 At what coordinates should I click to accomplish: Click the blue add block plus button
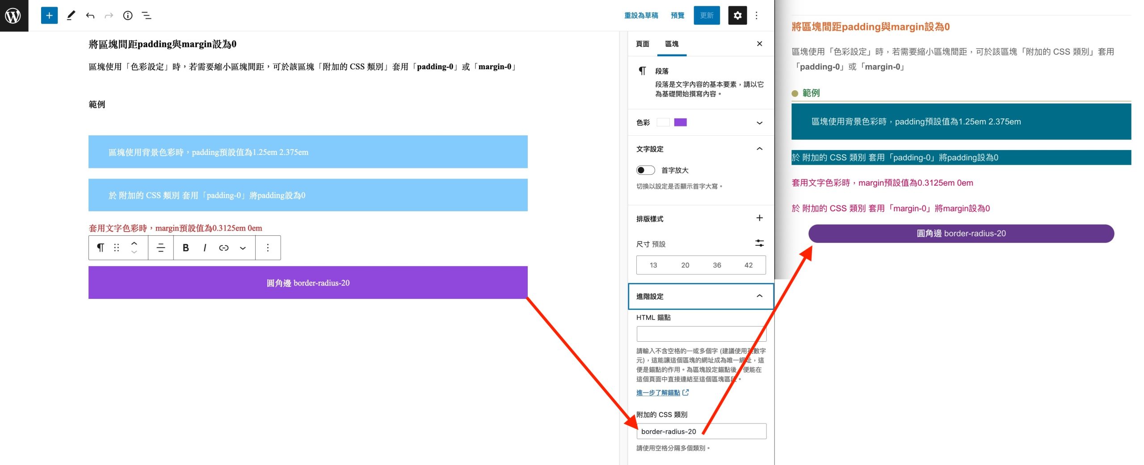49,16
